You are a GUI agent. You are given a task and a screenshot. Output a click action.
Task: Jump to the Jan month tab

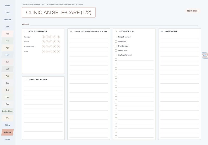(7, 27)
